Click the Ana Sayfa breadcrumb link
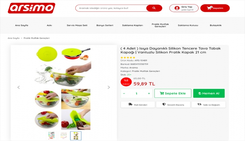This screenshot has width=245, height=141. [x=14, y=38]
